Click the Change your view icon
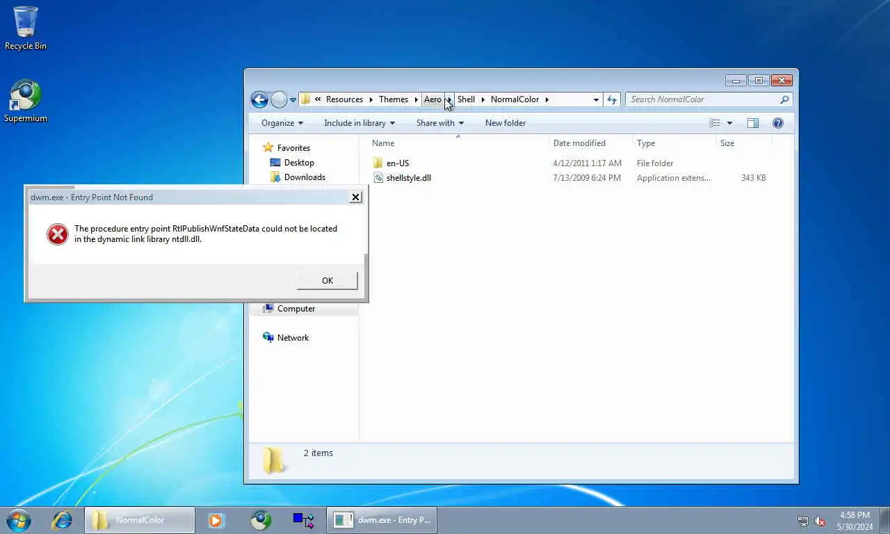This screenshot has width=890, height=534. pos(715,123)
